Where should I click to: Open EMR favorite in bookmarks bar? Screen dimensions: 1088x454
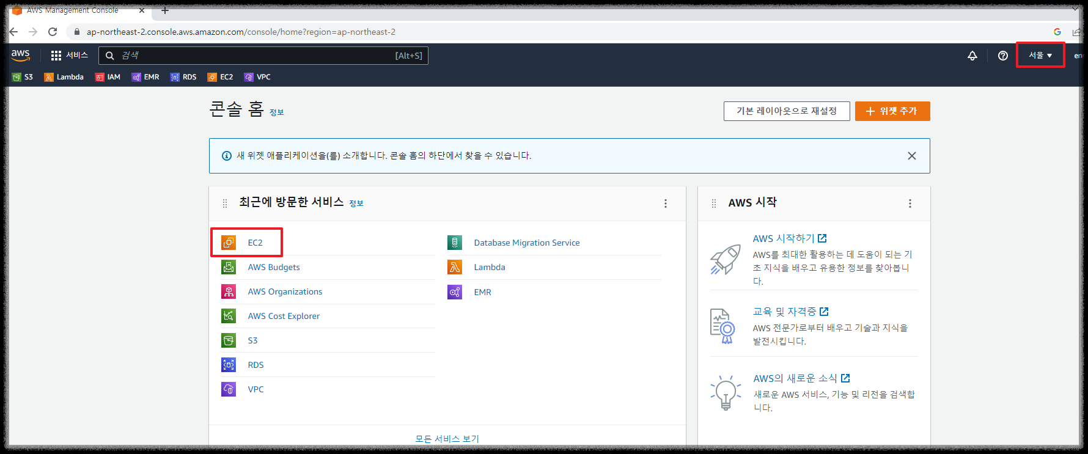click(x=145, y=77)
